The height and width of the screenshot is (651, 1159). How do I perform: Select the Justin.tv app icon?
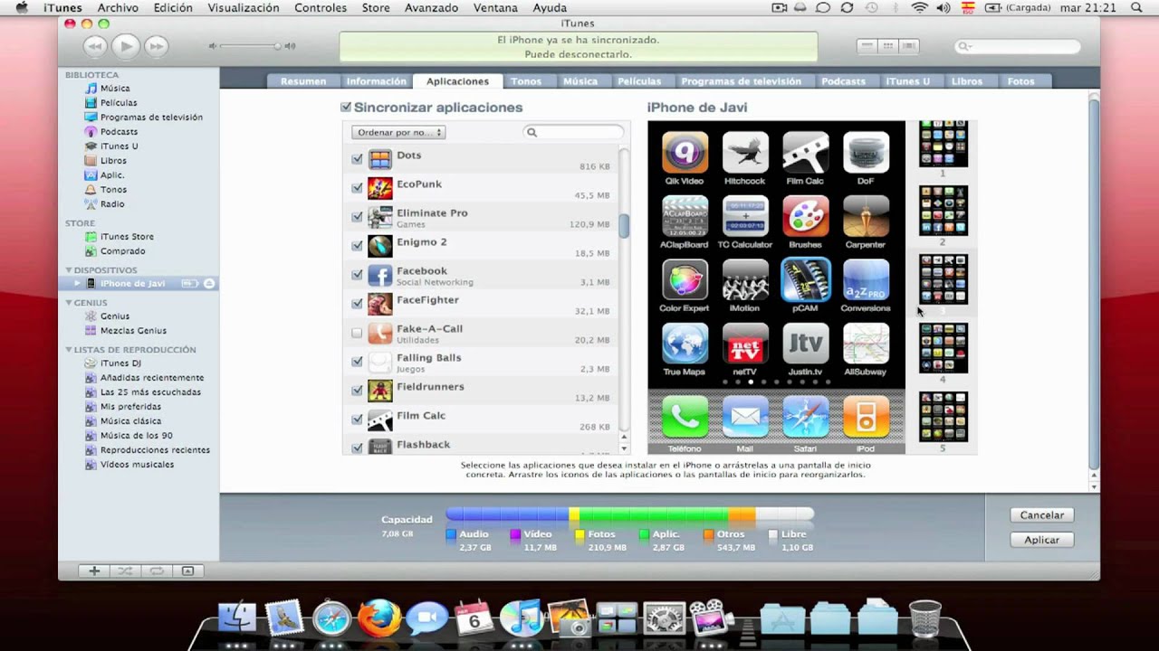[805, 344]
